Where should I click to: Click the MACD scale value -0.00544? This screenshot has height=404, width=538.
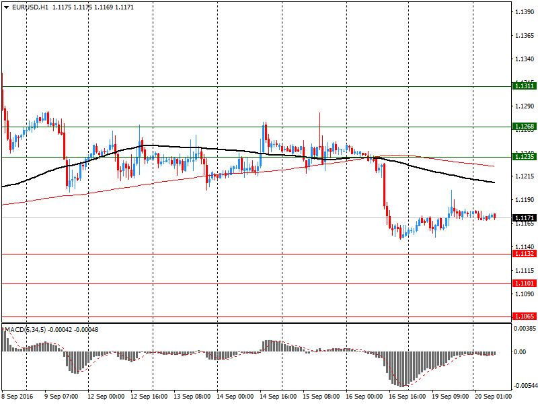pyautogui.click(x=525, y=385)
